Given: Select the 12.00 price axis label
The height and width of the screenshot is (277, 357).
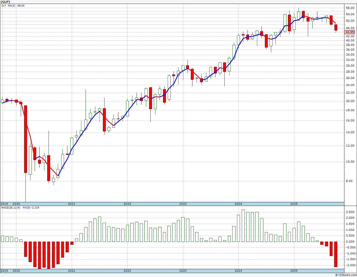Looking at the screenshot, I should point(350,146).
